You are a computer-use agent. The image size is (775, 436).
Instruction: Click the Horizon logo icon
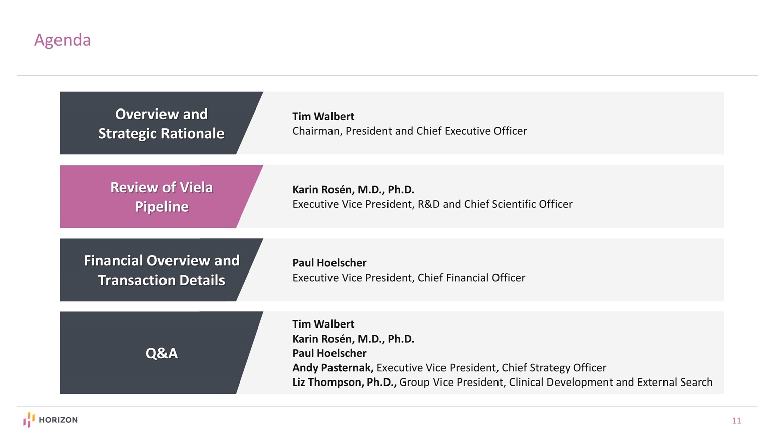29,419
